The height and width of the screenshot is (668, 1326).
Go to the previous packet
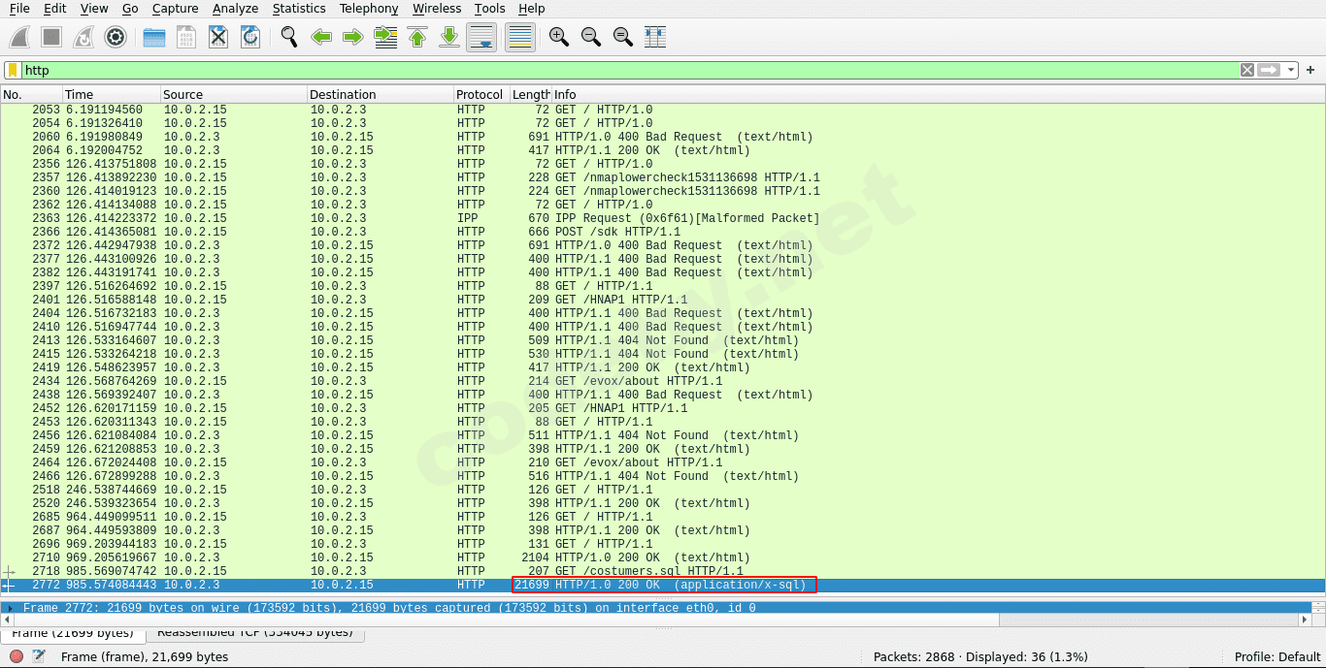click(320, 37)
